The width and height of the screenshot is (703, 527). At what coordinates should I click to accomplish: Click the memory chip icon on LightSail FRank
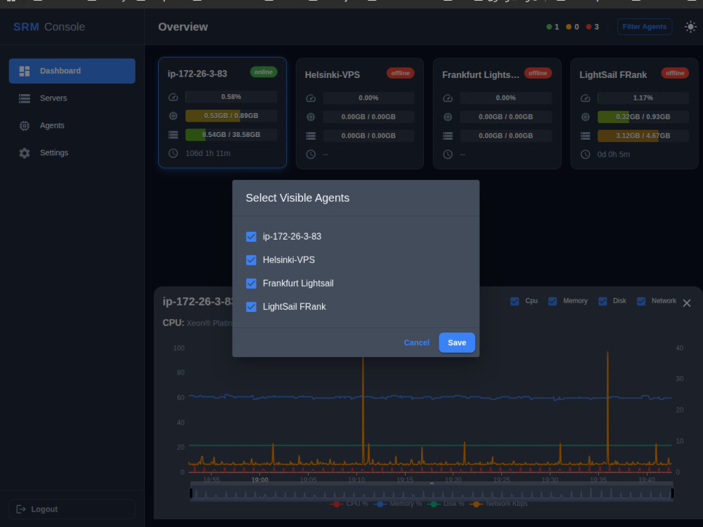pyautogui.click(x=585, y=117)
